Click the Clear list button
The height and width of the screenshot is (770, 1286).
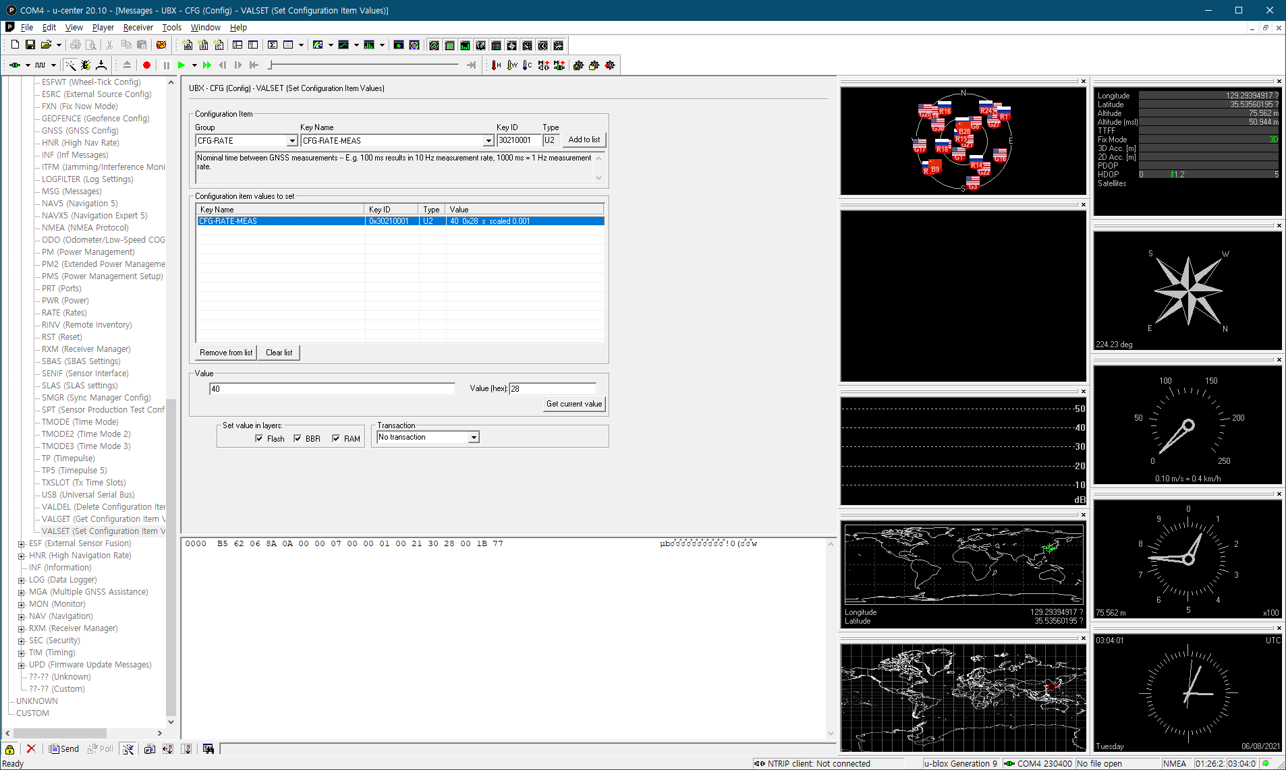[x=279, y=353]
